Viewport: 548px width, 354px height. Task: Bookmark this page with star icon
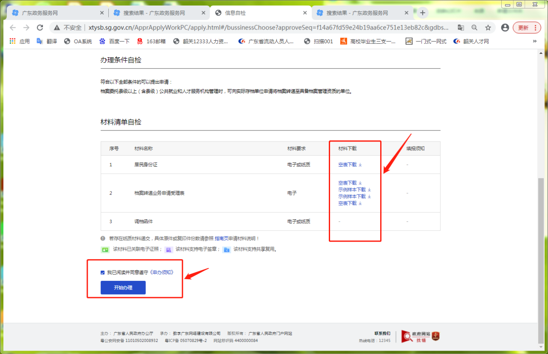click(x=488, y=28)
